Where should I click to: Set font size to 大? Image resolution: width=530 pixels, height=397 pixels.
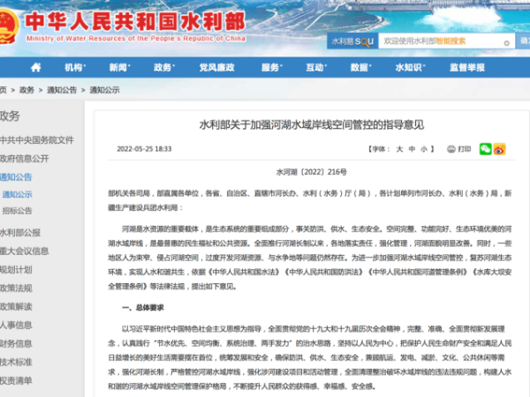click(x=399, y=149)
